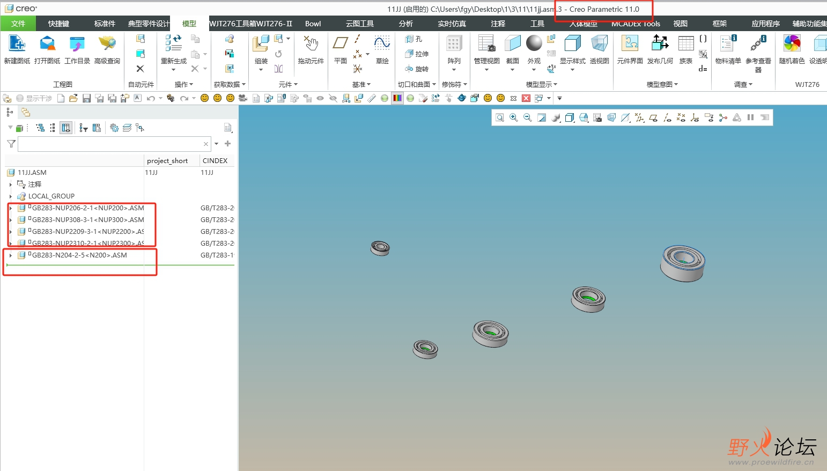Screen dimensions: 827x471
Task: Open the 文件 file menu
Action: pyautogui.click(x=18, y=24)
